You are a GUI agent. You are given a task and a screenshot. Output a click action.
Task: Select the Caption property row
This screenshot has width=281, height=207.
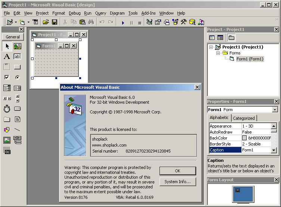point(240,150)
